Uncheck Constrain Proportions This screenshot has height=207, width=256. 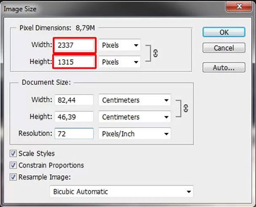coord(13,165)
